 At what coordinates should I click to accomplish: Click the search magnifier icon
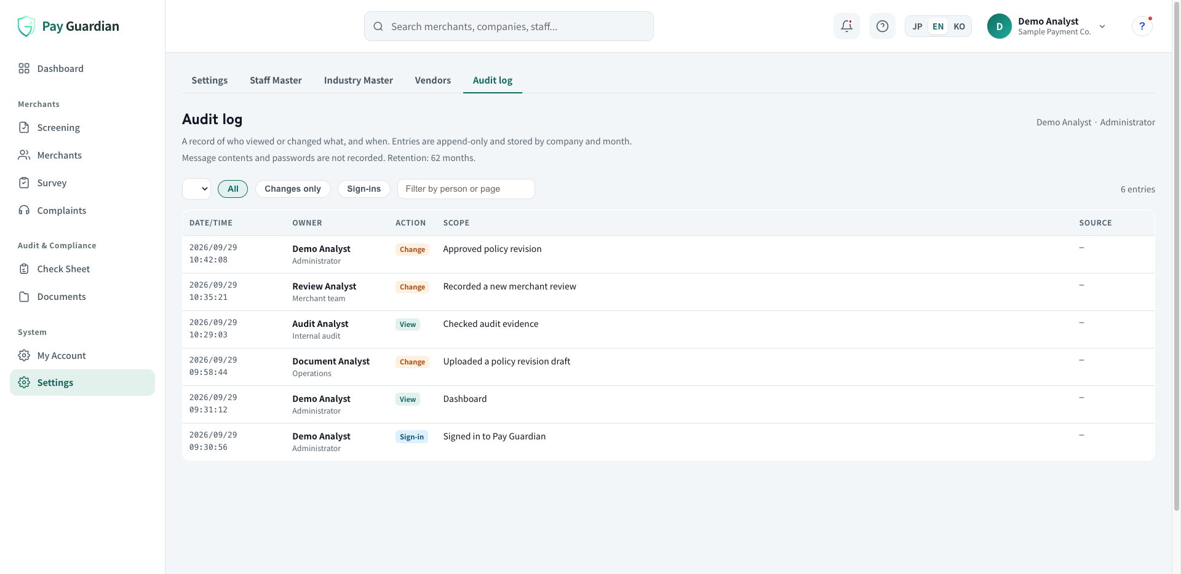point(378,26)
